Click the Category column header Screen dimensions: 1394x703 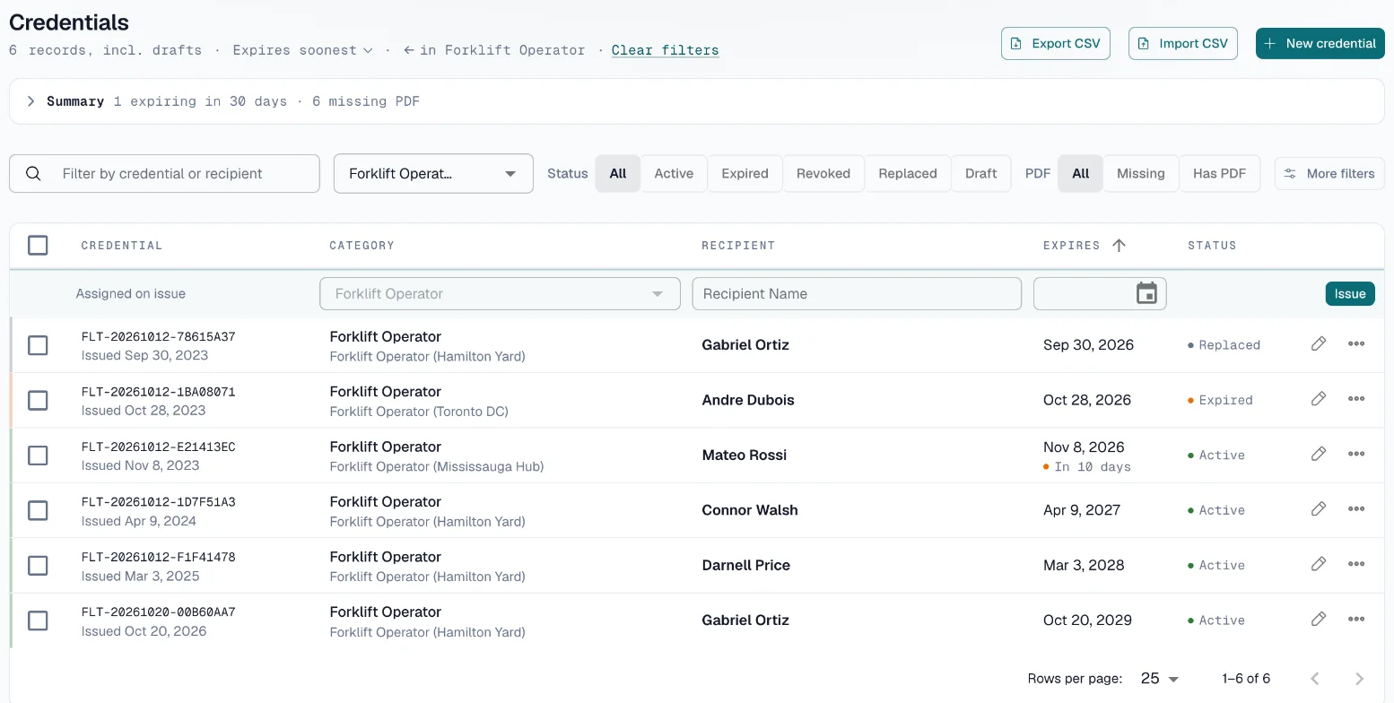[x=362, y=246]
